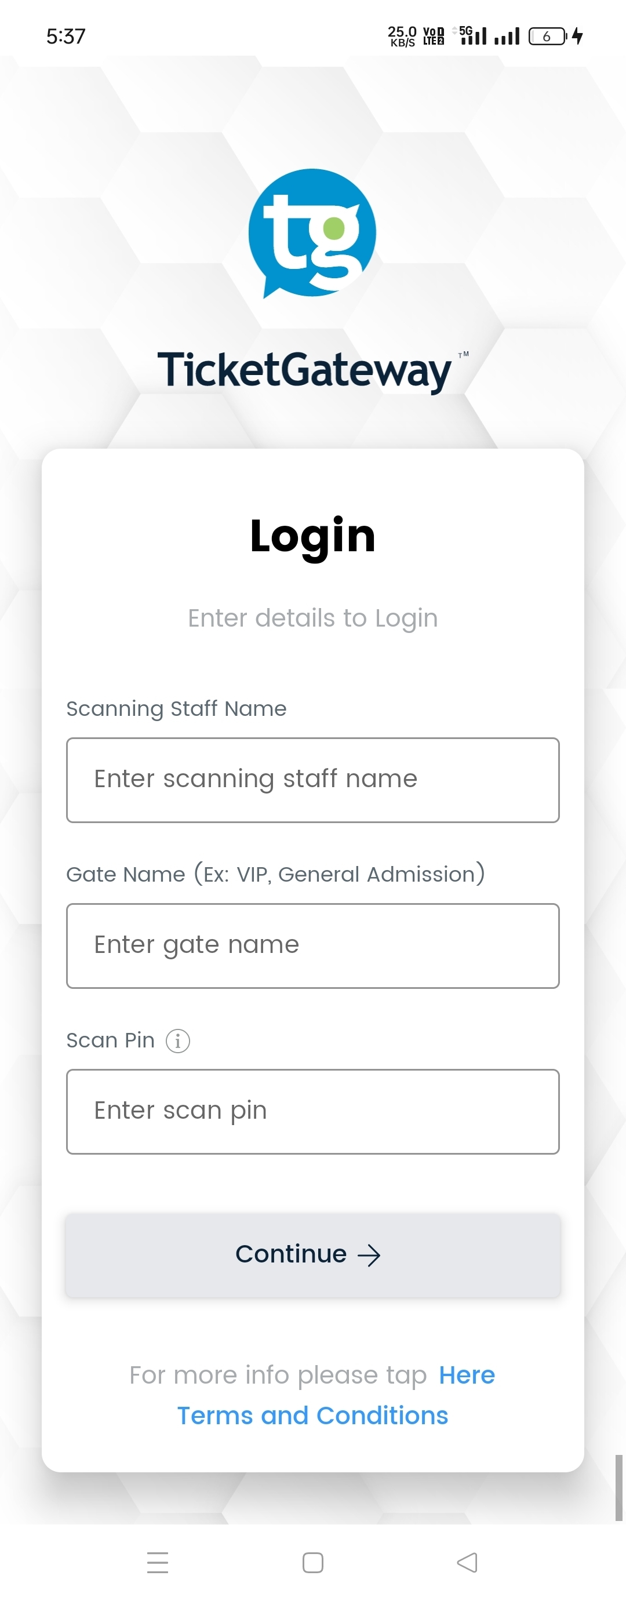Open the 'Here' more info link
The width and height of the screenshot is (626, 1601).
click(x=467, y=1376)
